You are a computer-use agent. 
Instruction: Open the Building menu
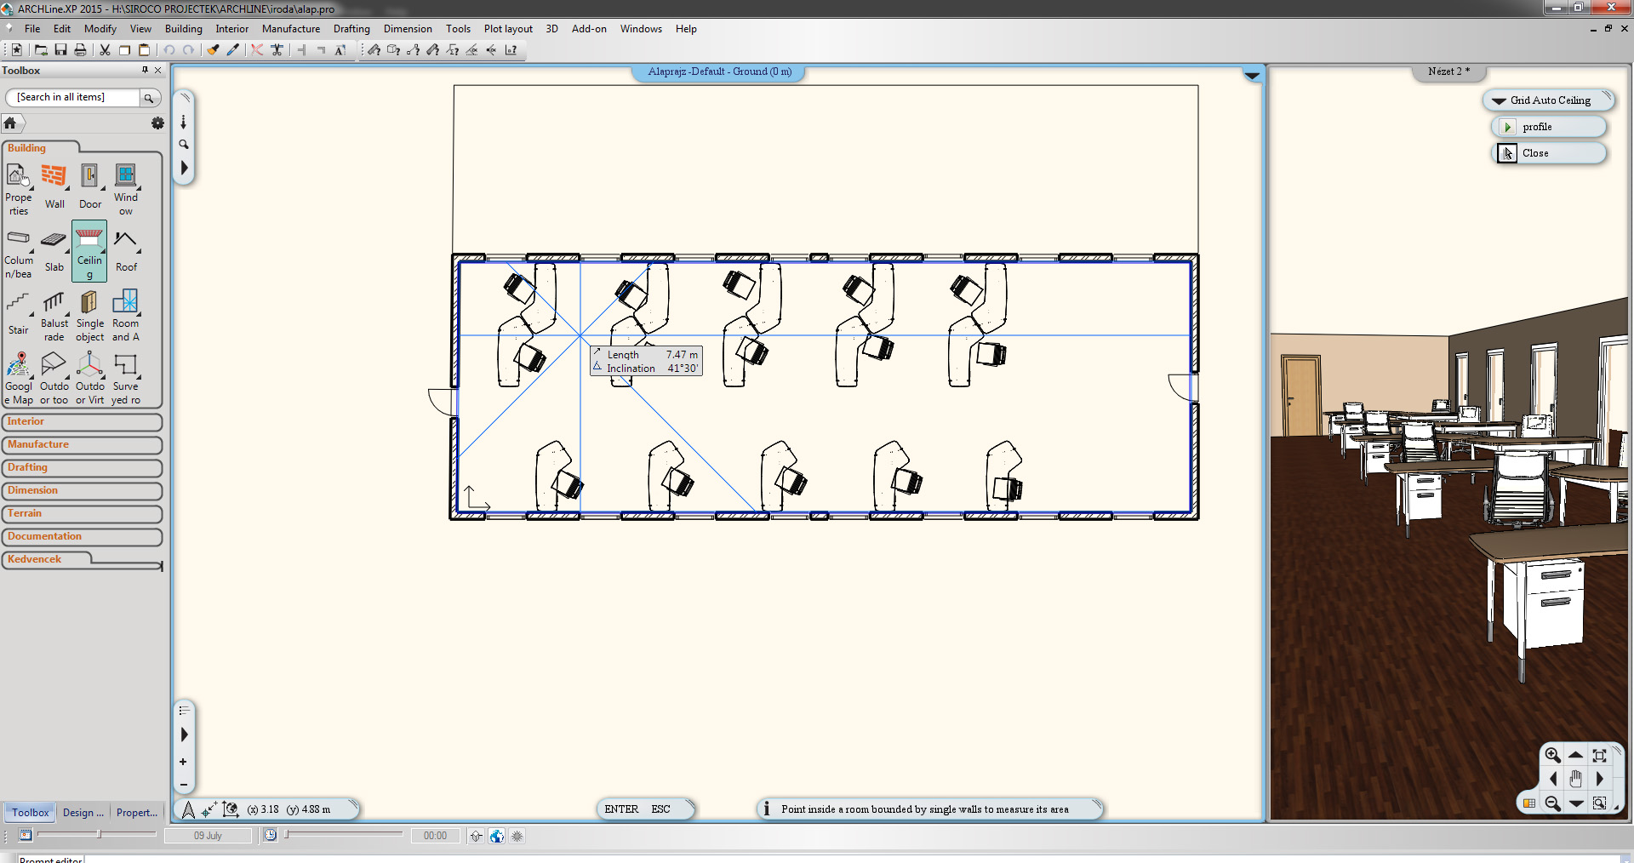183,29
